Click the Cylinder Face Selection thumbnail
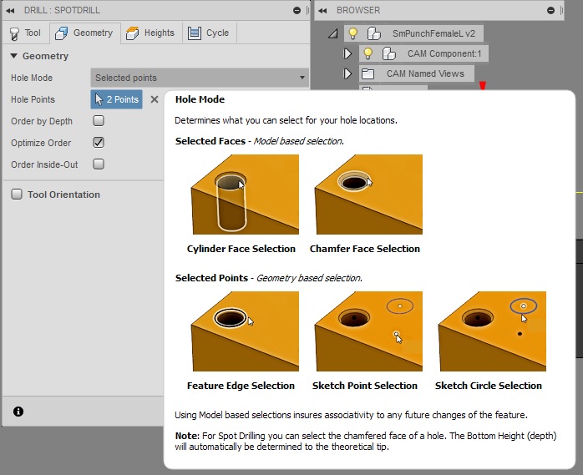 pyautogui.click(x=245, y=195)
